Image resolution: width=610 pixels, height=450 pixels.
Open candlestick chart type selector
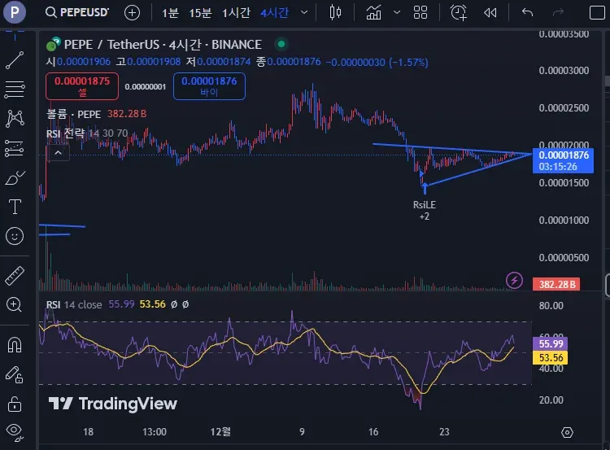tap(335, 12)
